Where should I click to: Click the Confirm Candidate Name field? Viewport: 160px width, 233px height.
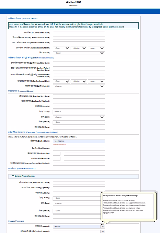pos(79,63)
